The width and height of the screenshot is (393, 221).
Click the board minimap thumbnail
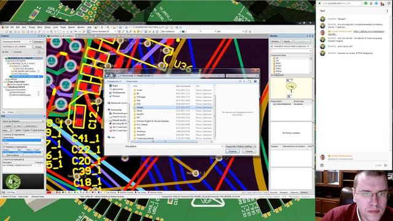pyautogui.click(x=23, y=182)
